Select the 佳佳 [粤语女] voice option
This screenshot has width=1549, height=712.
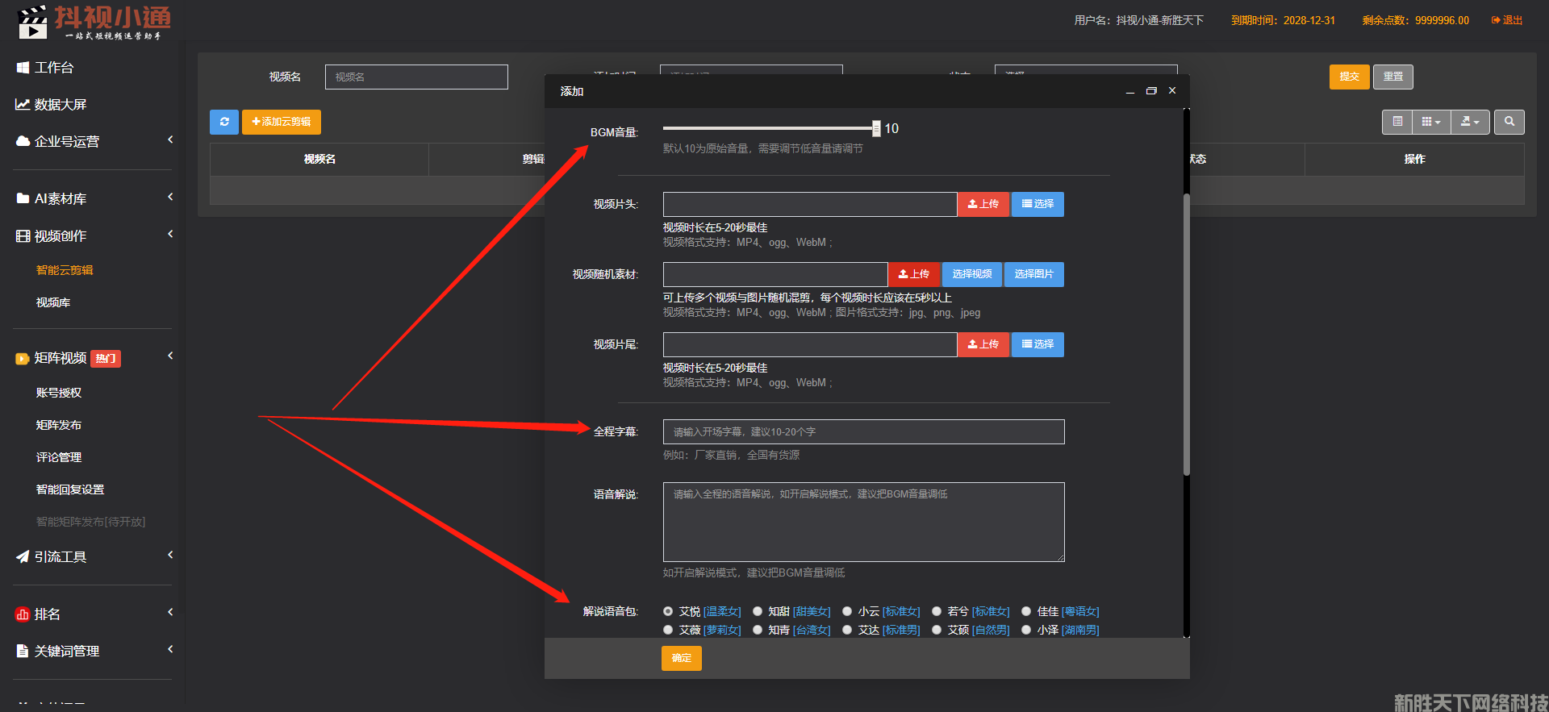tap(1026, 612)
